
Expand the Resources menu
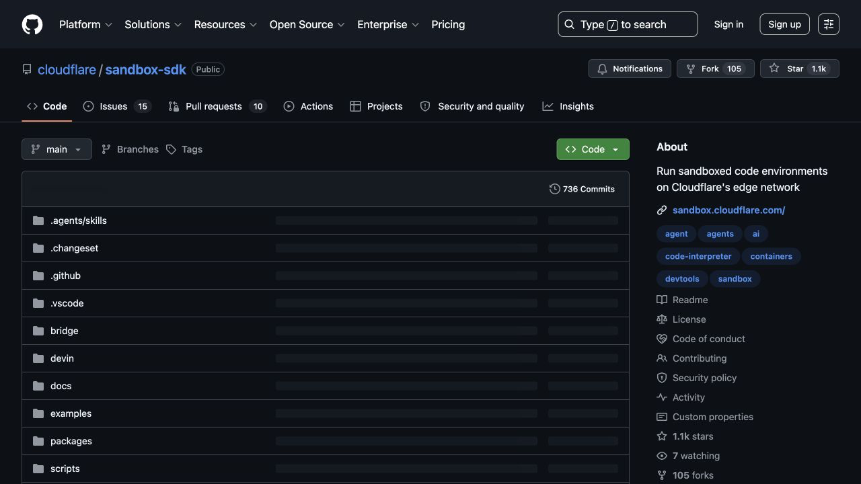(225, 24)
